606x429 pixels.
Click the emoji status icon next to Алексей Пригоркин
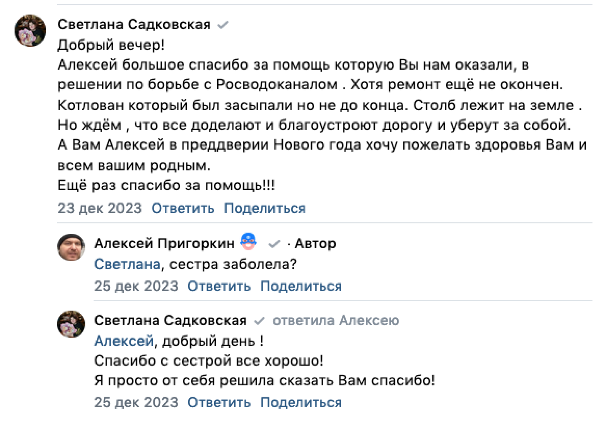pos(248,242)
